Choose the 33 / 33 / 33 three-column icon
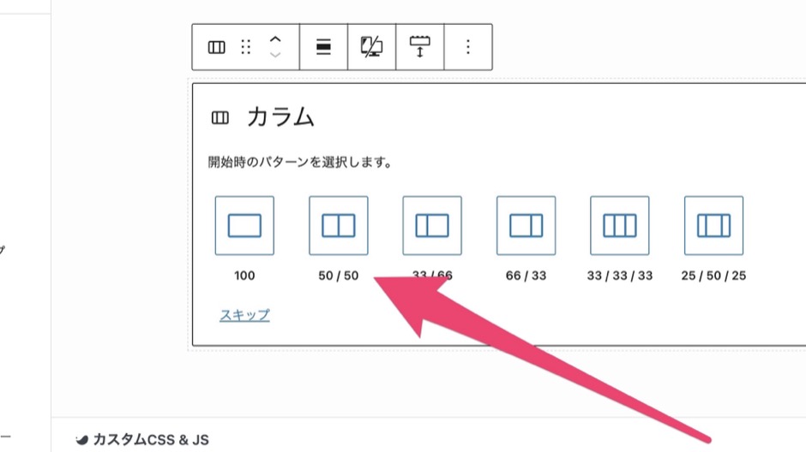The image size is (806, 452). tap(620, 225)
